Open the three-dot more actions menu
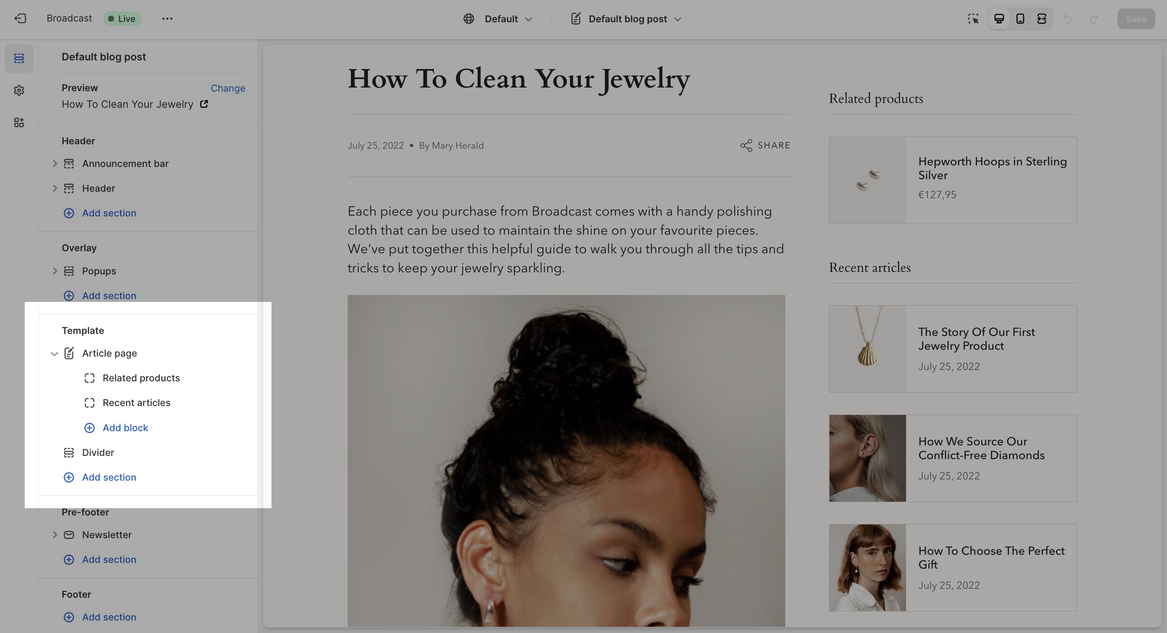 point(167,19)
